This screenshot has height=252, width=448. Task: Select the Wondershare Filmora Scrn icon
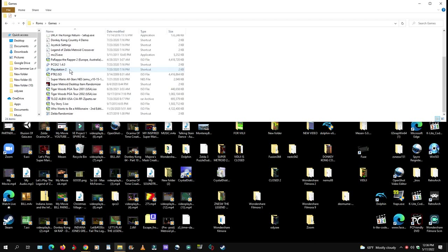434,224
